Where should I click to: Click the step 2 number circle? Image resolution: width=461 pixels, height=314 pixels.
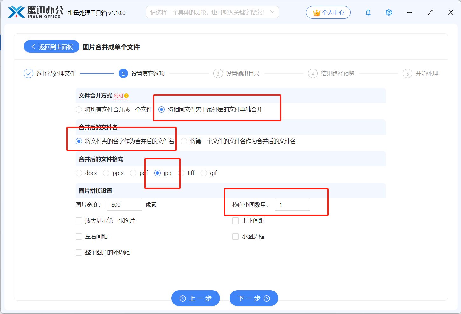(x=123, y=74)
